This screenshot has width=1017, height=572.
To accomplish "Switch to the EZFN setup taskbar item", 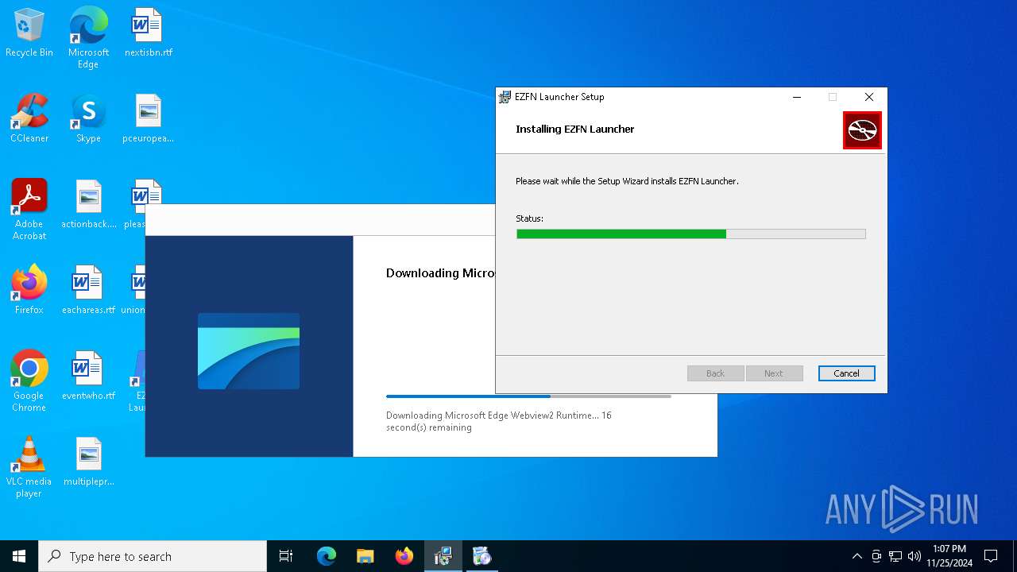I will point(443,556).
